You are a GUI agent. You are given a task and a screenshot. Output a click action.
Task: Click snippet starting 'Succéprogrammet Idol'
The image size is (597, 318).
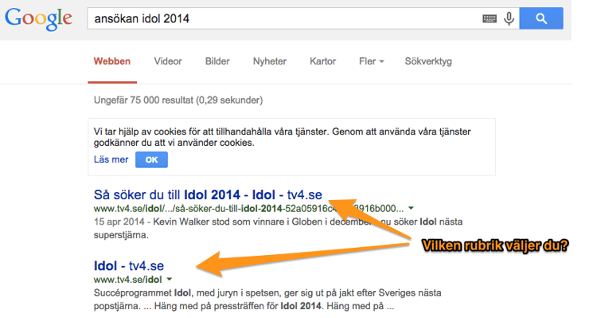click(x=267, y=300)
